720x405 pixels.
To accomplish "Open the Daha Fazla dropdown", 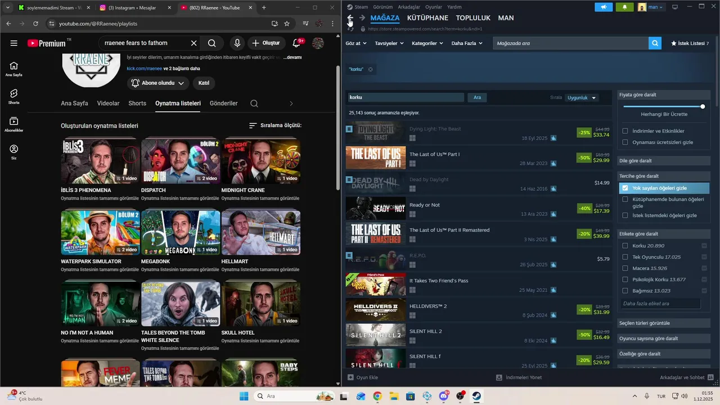I will pyautogui.click(x=467, y=43).
